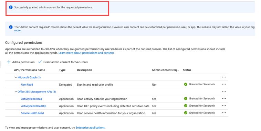The image size is (261, 131).
Task: Open the User.Read permission link
Action: coord(27,85)
